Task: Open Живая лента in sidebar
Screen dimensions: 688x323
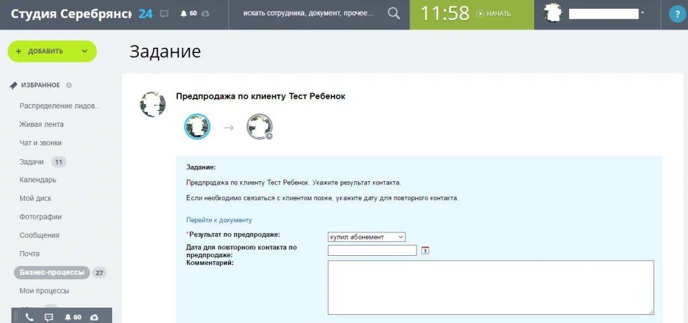Action: click(x=42, y=124)
